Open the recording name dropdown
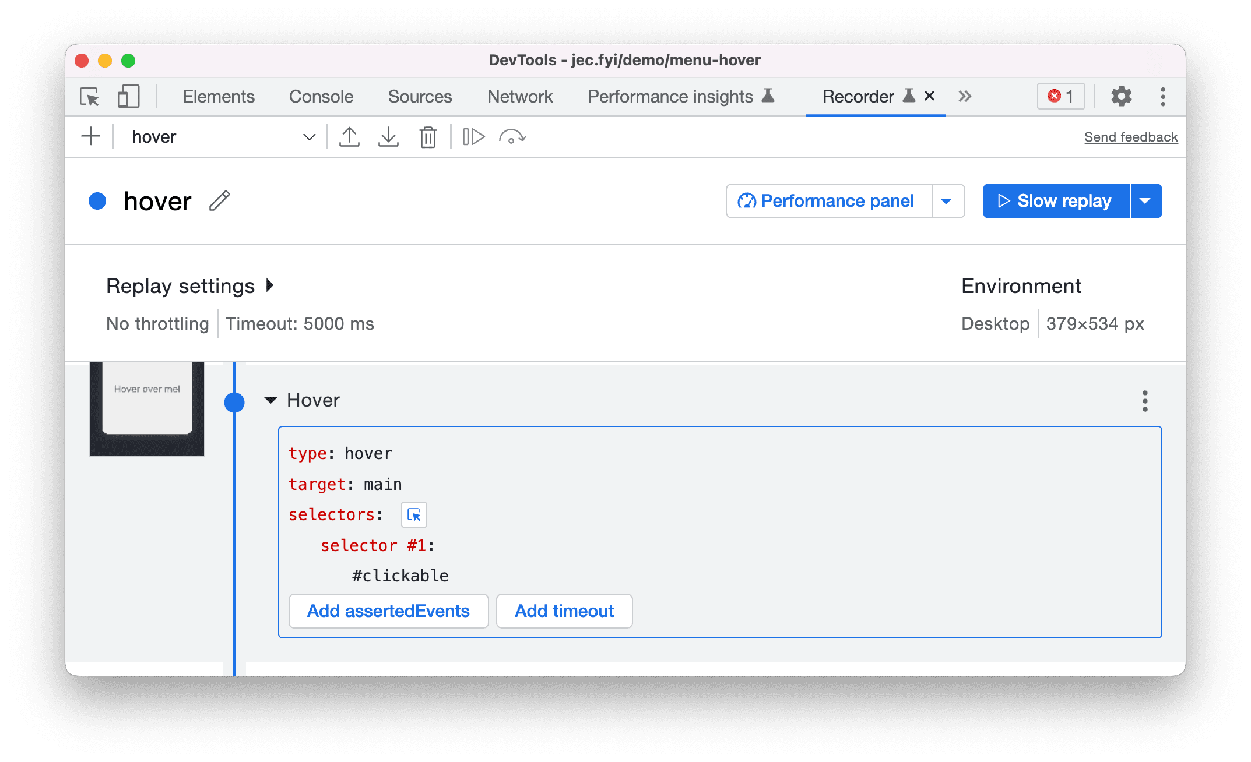1251x762 pixels. [310, 136]
